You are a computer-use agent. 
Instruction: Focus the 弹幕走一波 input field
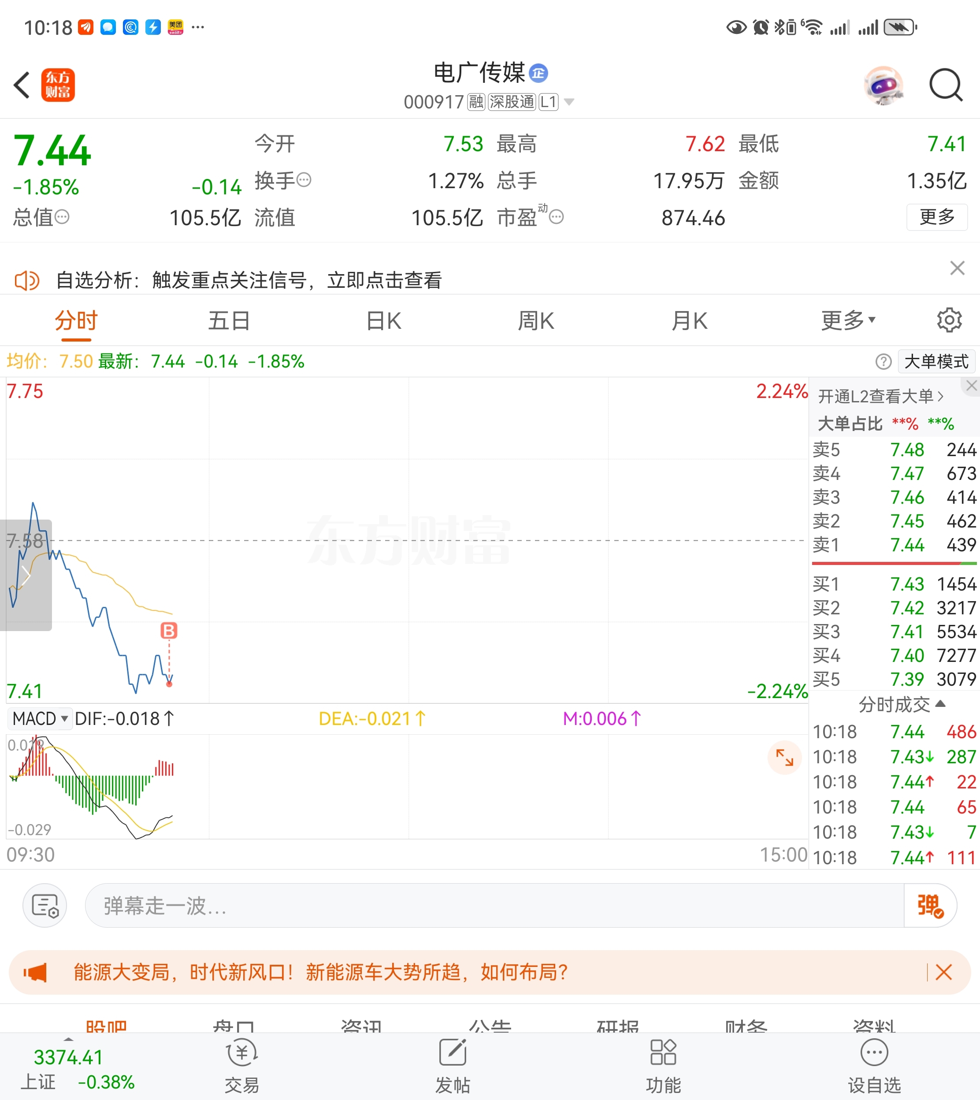point(494,905)
